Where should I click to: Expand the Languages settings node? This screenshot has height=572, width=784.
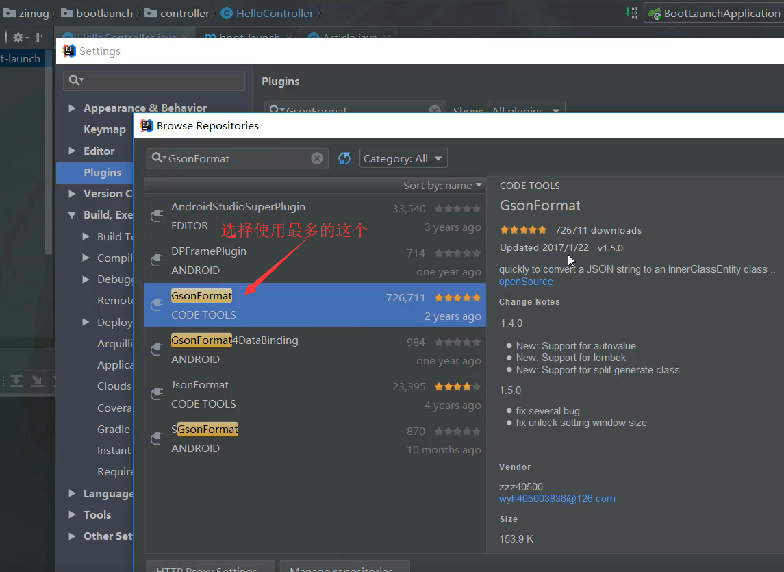point(72,493)
